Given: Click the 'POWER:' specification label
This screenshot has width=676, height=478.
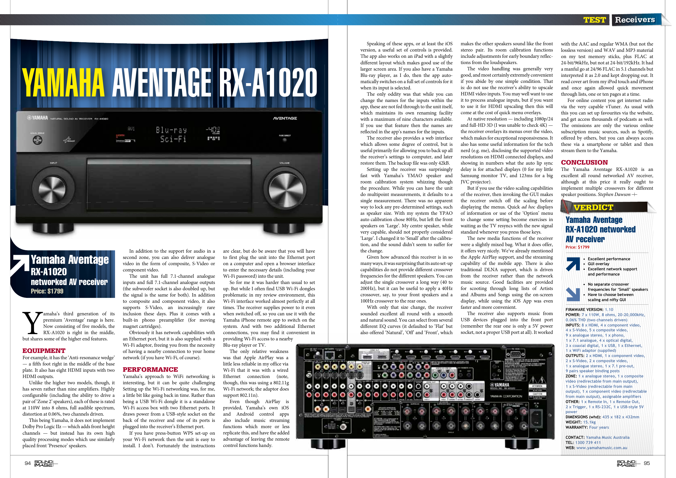Looking at the screenshot, I should (573, 315).
